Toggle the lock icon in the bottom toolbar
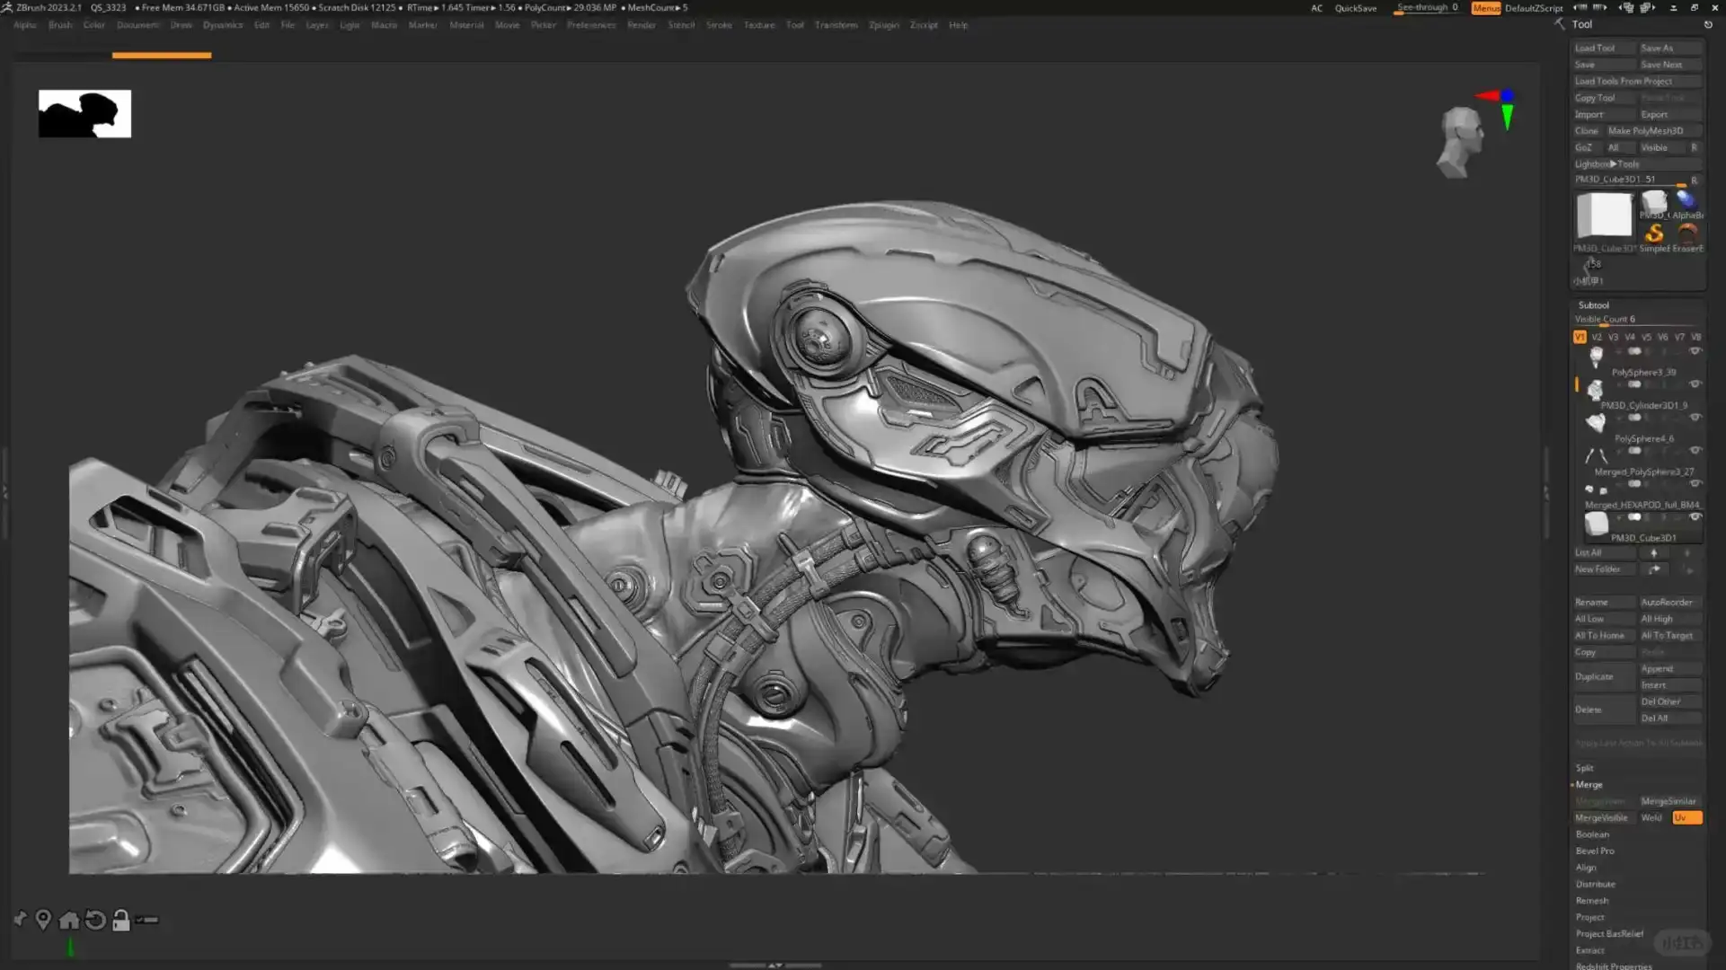The image size is (1726, 970). pos(121,920)
